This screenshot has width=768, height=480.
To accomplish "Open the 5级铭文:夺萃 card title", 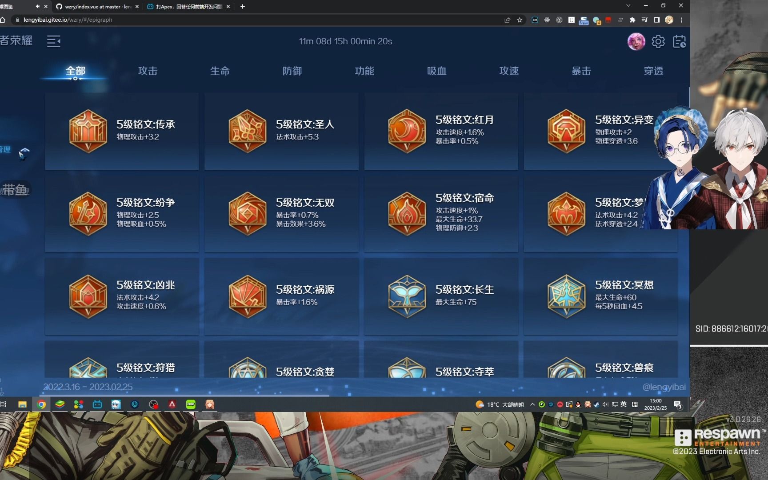I will click(465, 372).
